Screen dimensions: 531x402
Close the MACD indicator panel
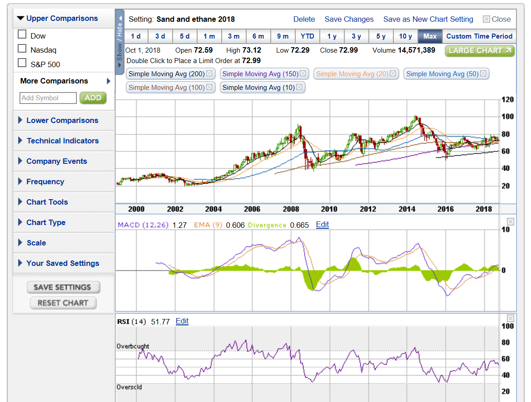click(510, 221)
